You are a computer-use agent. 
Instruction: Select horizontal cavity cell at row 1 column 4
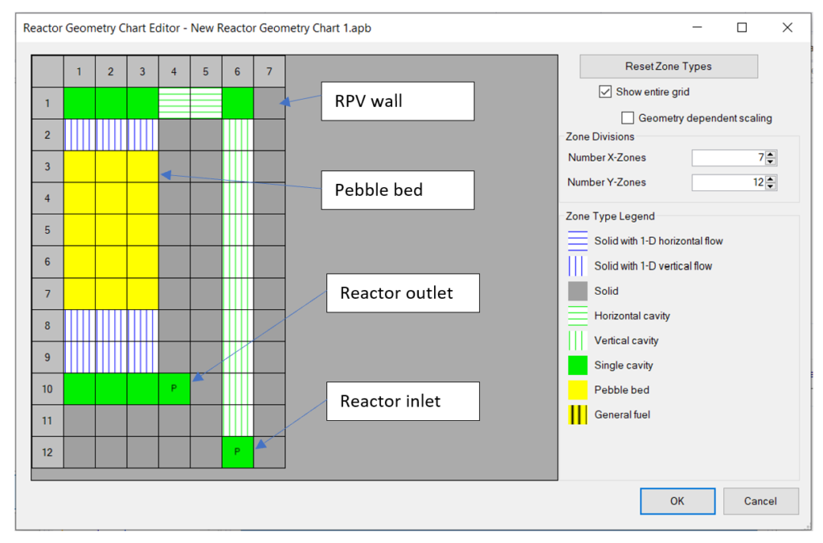click(x=174, y=104)
